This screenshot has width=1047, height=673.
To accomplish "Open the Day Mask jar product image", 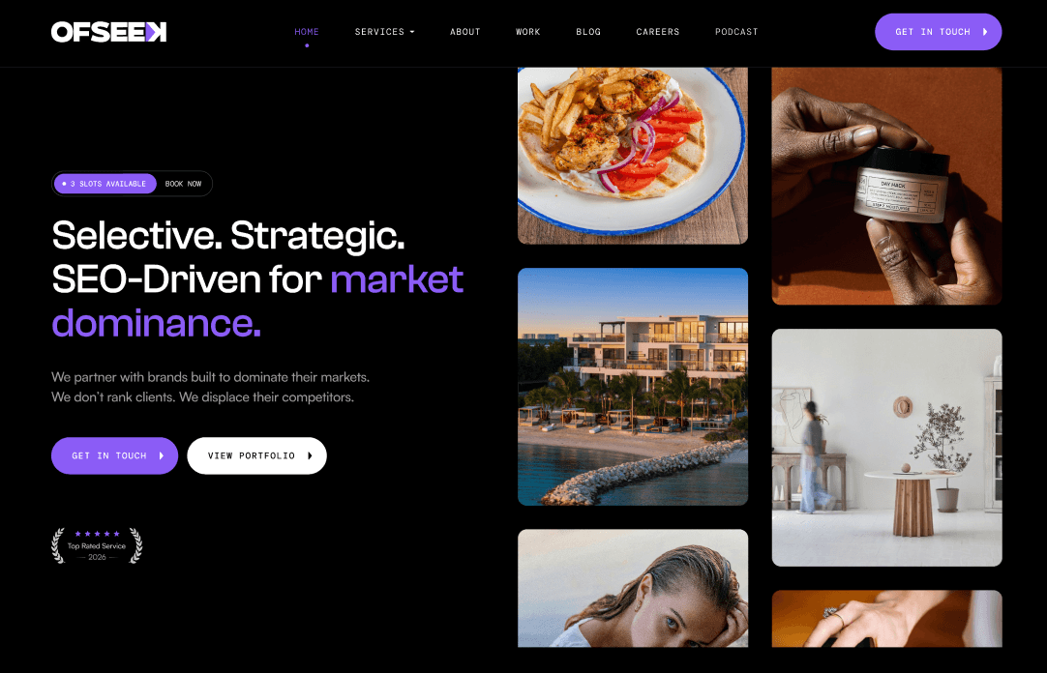I will [x=886, y=186].
